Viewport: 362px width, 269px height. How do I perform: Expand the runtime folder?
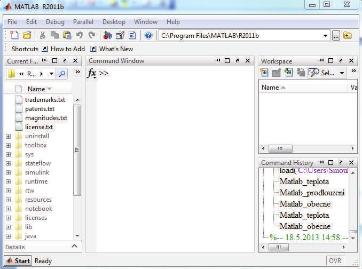pyautogui.click(x=9, y=181)
